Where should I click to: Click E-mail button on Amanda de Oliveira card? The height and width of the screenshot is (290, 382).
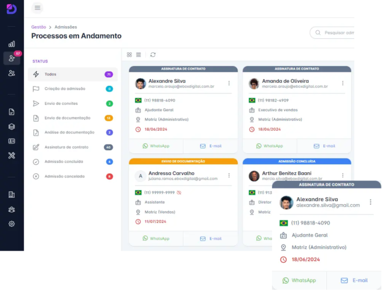[x=324, y=146]
